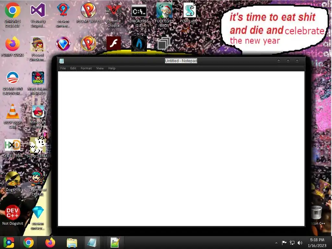
Task: Open Commie Utopia desktop shortcut
Action: [x=114, y=15]
